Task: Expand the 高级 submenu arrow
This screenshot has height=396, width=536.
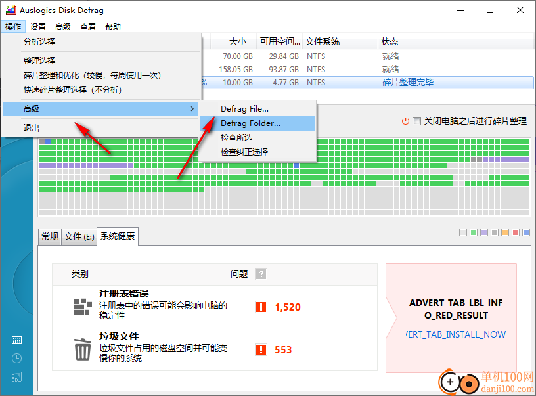Action: click(x=192, y=108)
